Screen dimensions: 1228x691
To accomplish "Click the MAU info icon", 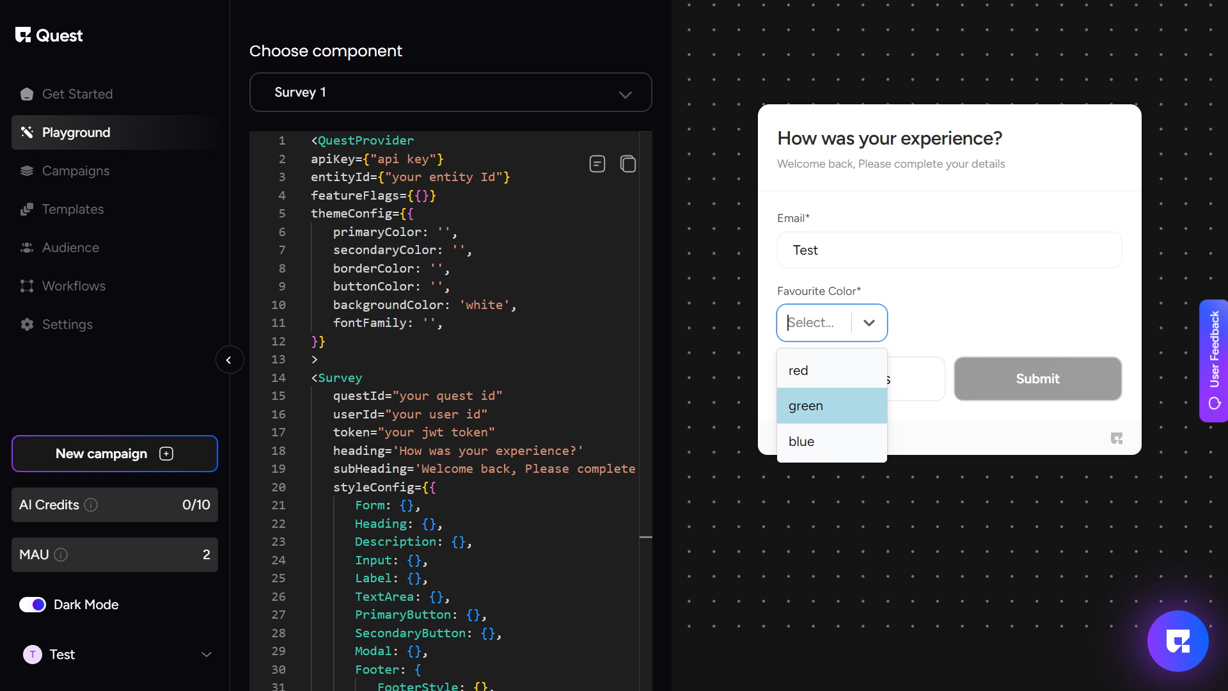I will click(x=61, y=555).
